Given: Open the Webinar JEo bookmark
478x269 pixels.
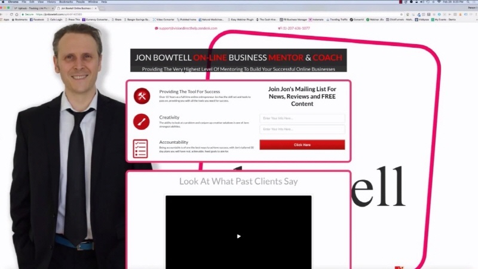Looking at the screenshot, I should [x=375, y=20].
